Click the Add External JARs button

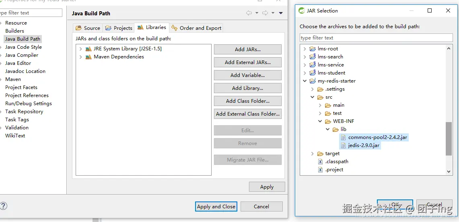coord(247,62)
